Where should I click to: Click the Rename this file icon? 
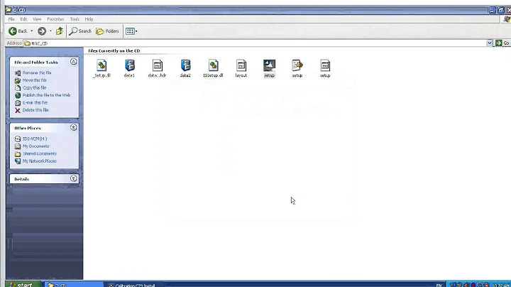(x=18, y=73)
